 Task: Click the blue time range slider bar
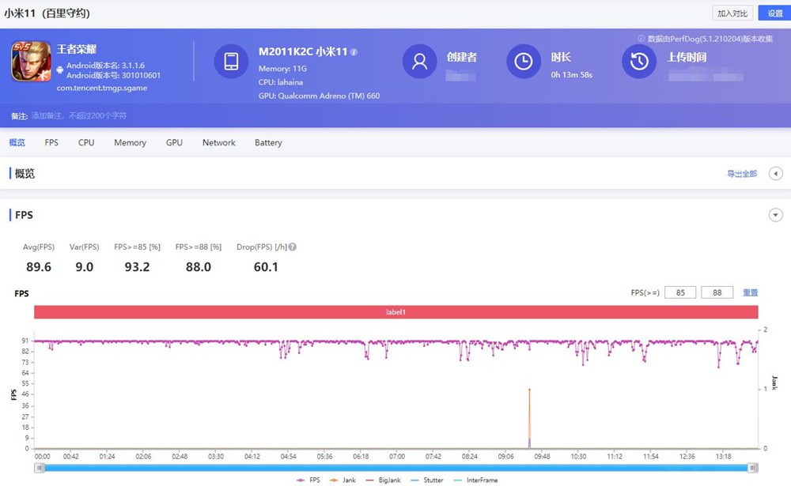[x=396, y=468]
